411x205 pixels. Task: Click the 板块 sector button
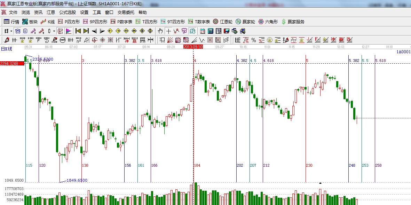[x=30, y=22]
